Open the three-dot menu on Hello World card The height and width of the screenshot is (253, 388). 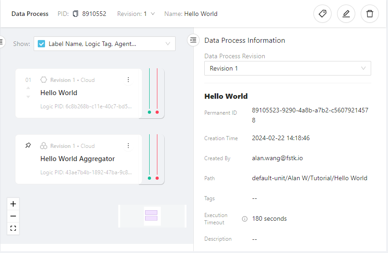pos(128,80)
